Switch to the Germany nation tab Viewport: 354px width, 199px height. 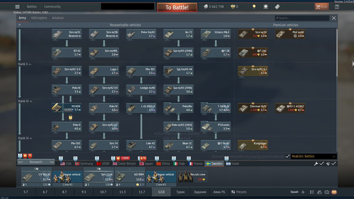point(84,164)
